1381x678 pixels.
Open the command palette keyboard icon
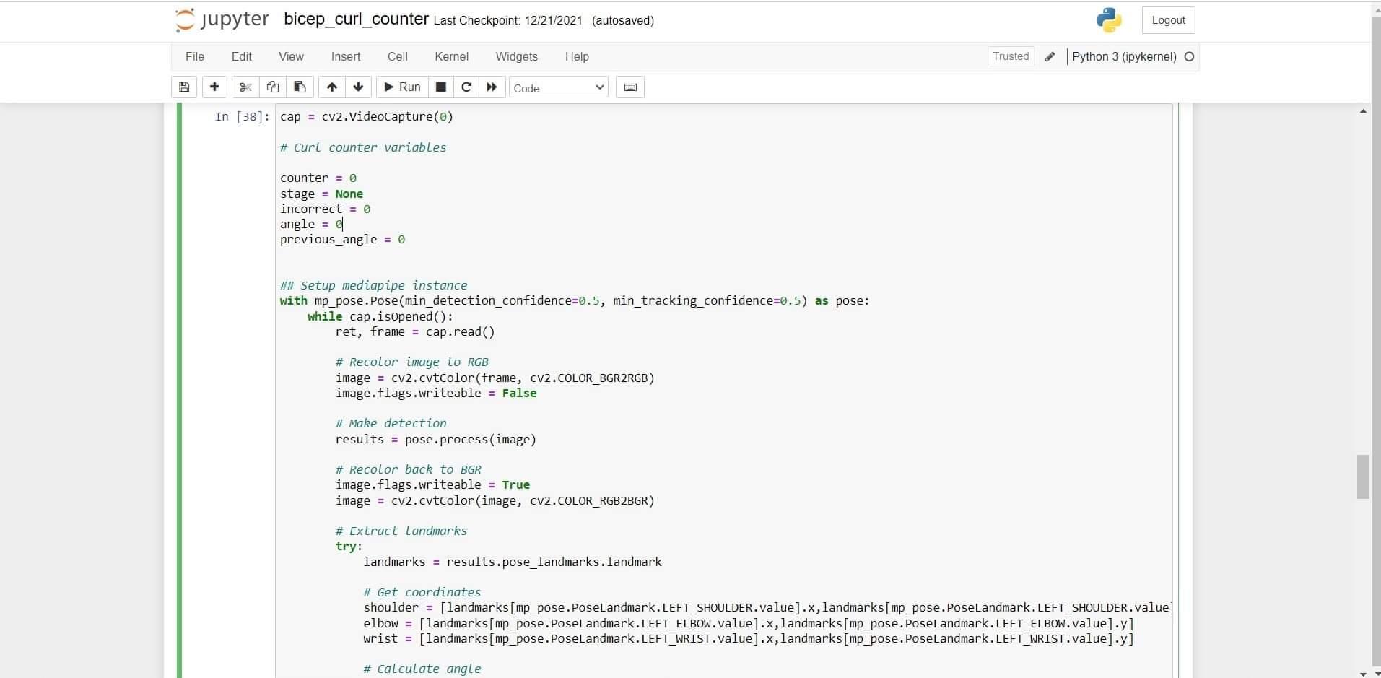629,87
